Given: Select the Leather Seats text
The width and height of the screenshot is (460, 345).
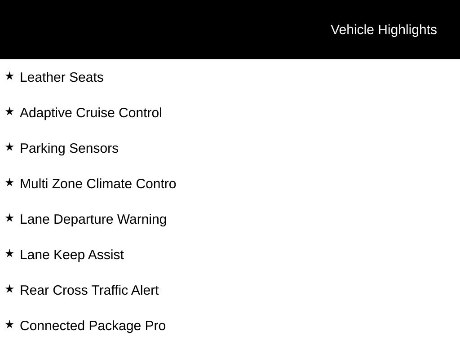Looking at the screenshot, I should pyautogui.click(x=62, y=77).
